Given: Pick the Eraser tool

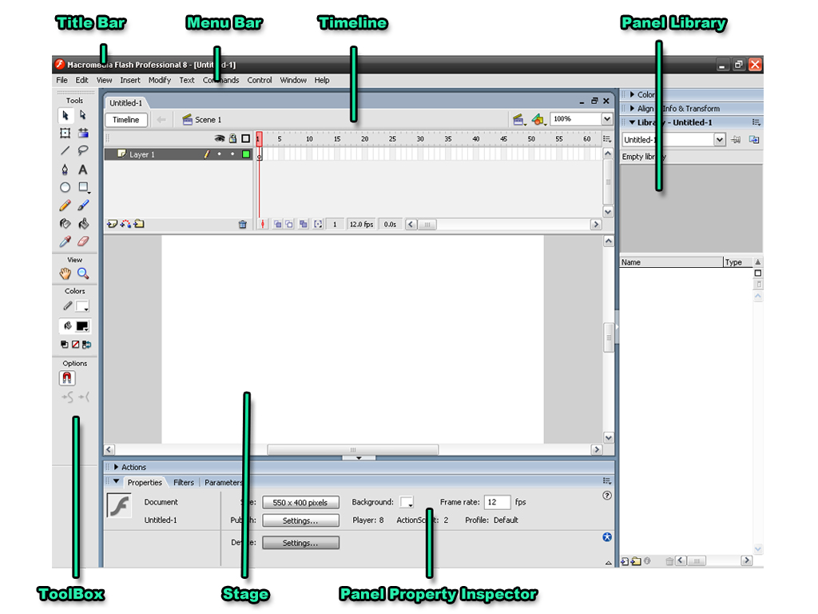Looking at the screenshot, I should (83, 241).
